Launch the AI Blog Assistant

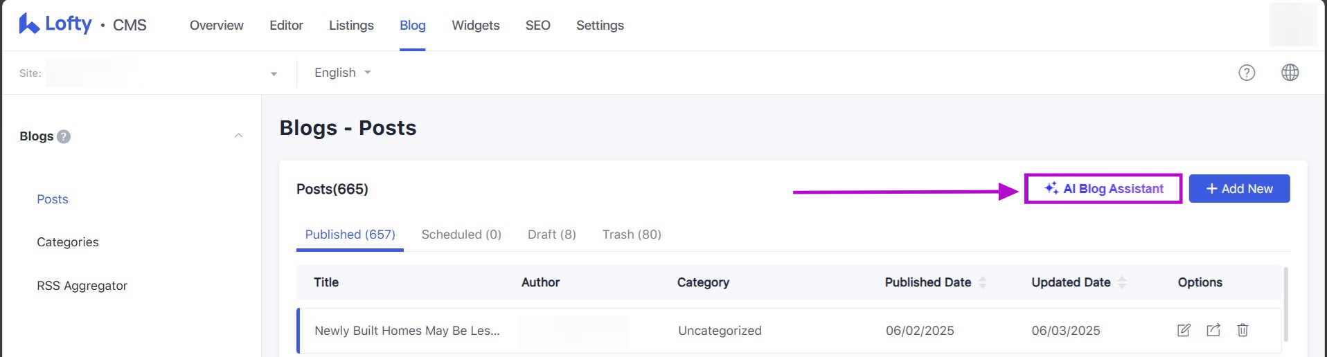pos(1103,189)
